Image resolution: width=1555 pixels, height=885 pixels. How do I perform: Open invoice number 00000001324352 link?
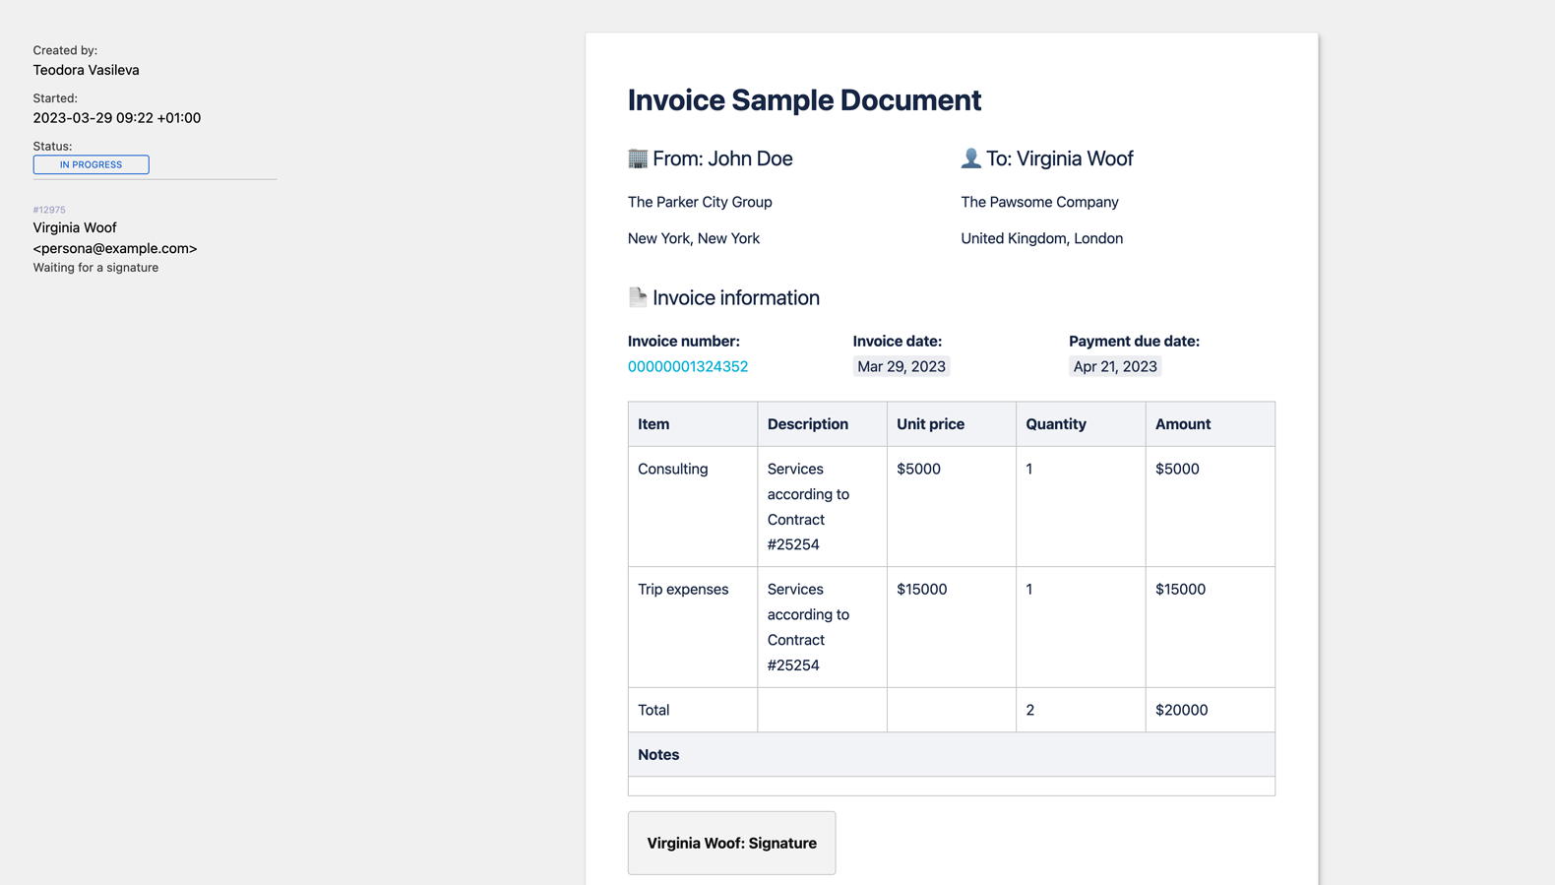688,366
